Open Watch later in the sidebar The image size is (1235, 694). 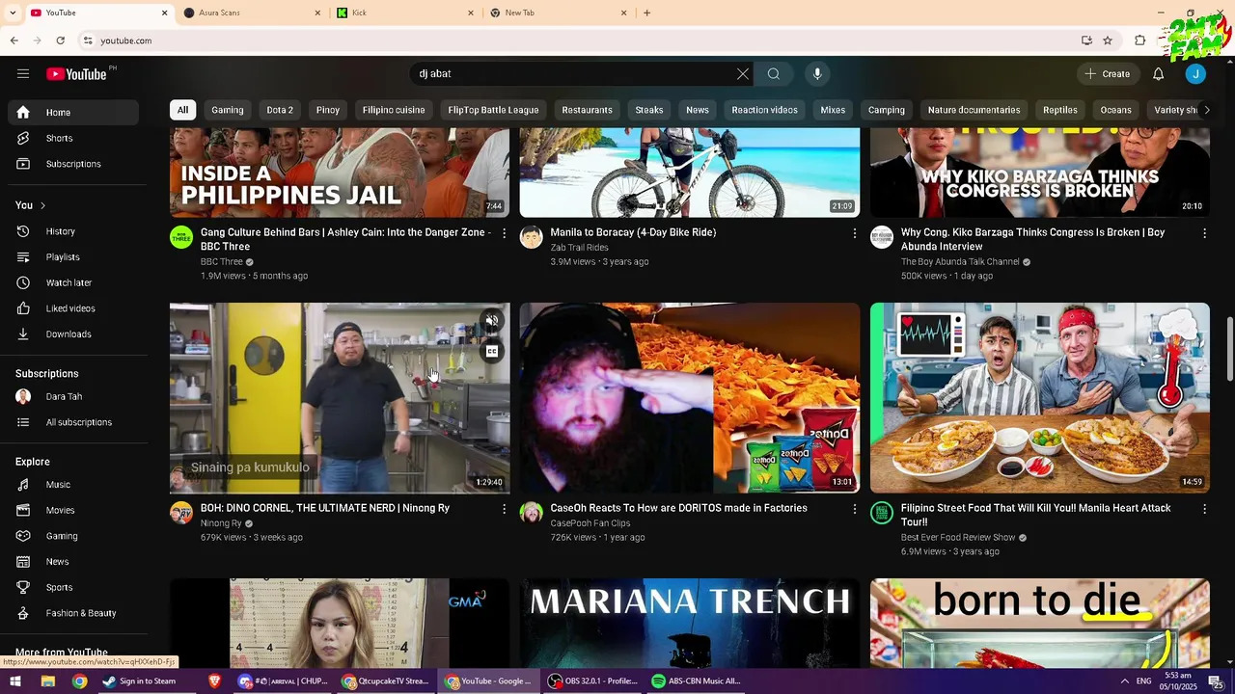click(x=73, y=282)
